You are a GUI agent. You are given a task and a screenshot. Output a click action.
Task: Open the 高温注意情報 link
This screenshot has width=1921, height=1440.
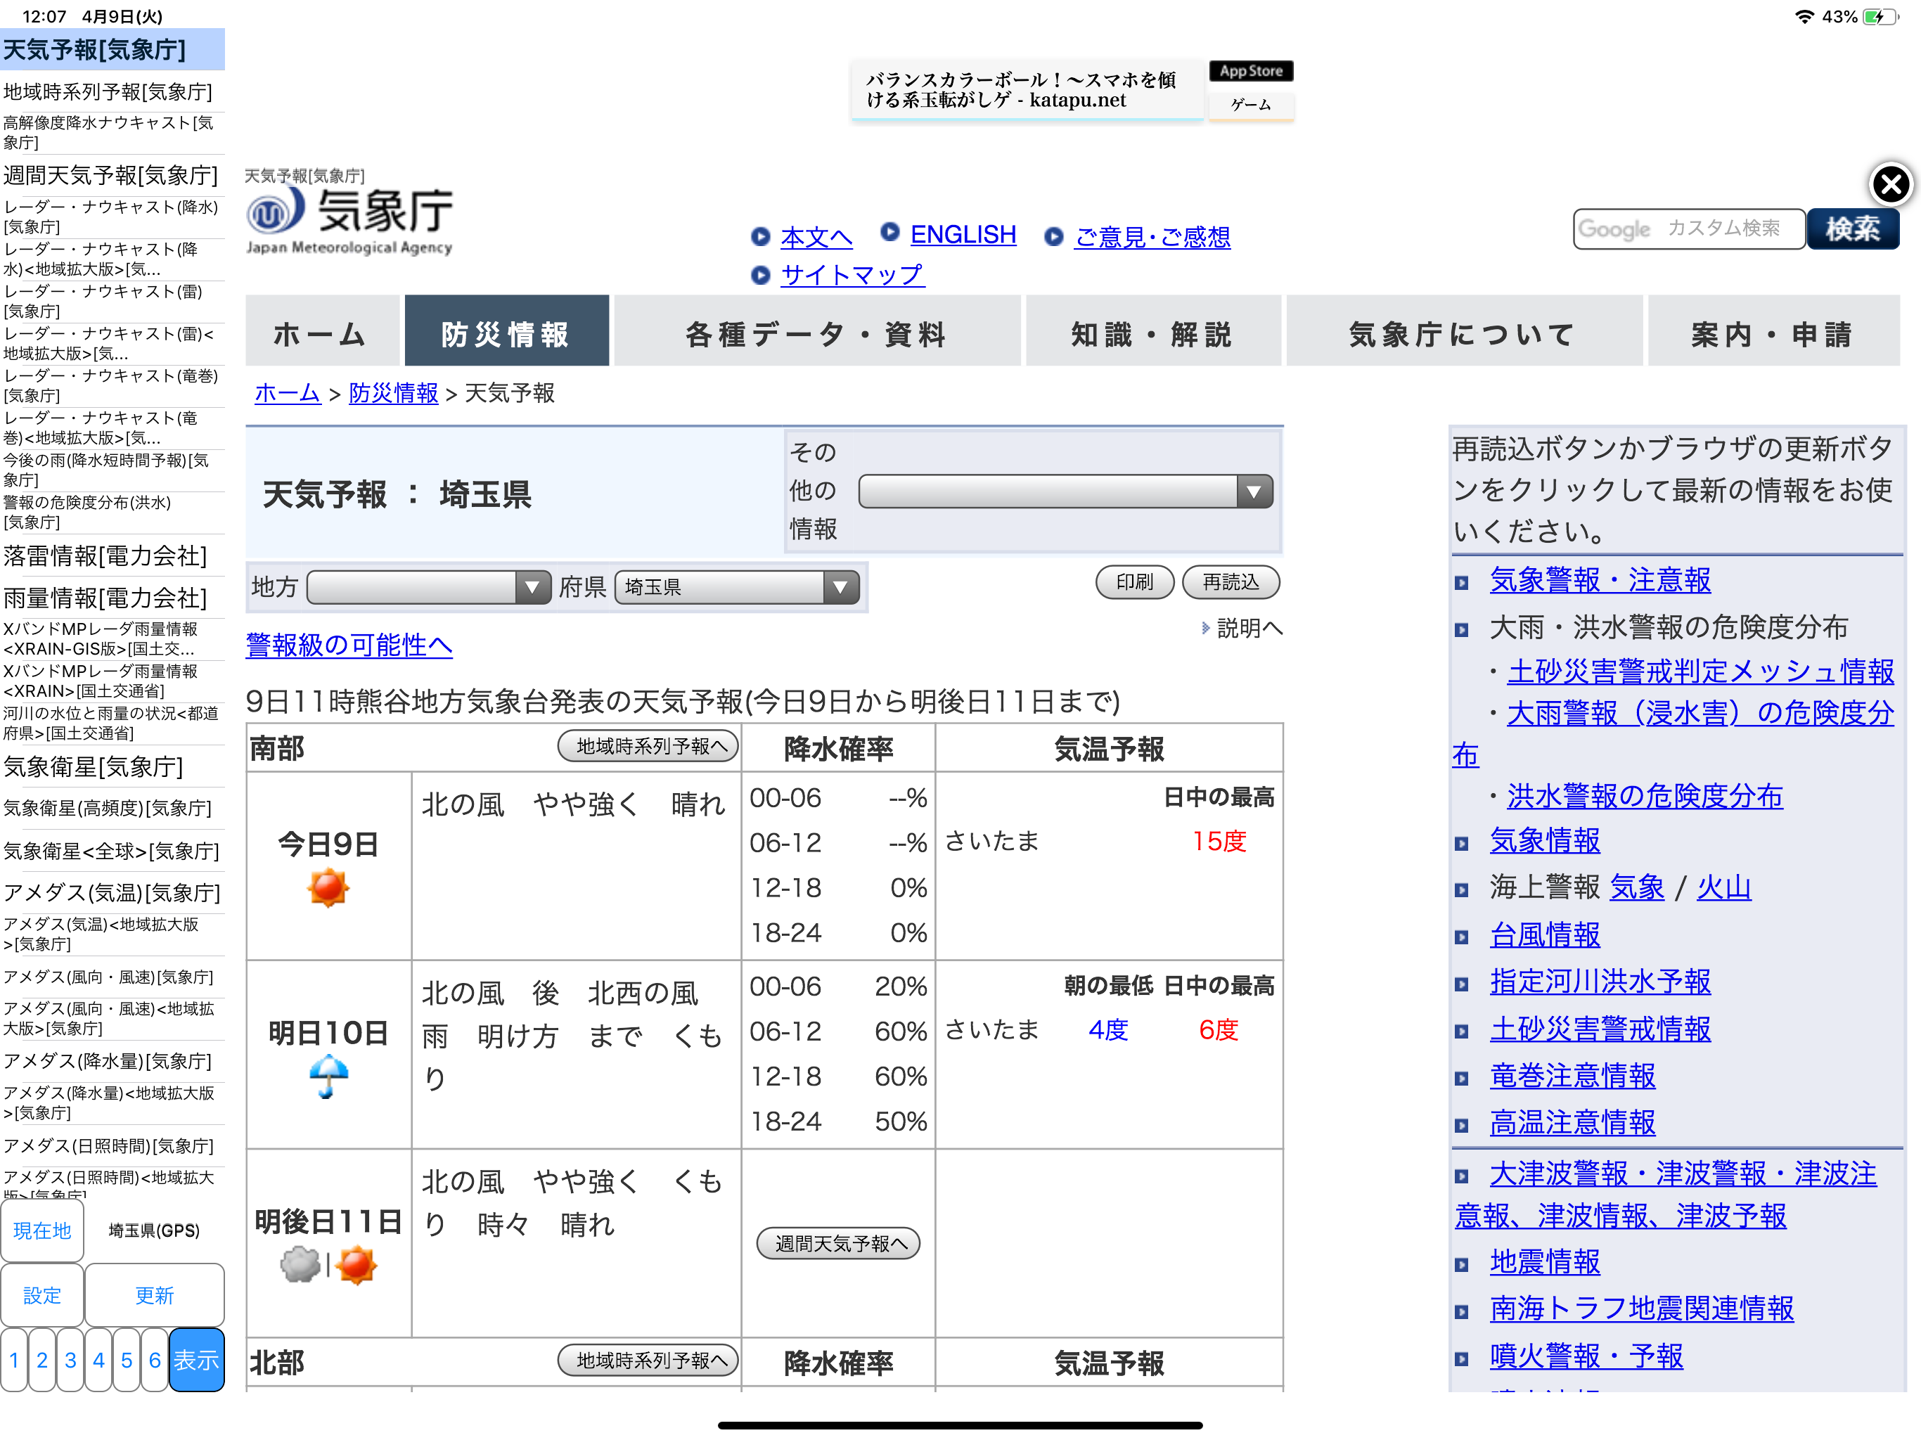1573,1123
